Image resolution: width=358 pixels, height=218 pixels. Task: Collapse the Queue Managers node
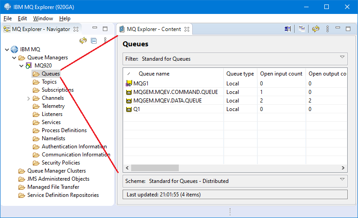tap(14, 58)
